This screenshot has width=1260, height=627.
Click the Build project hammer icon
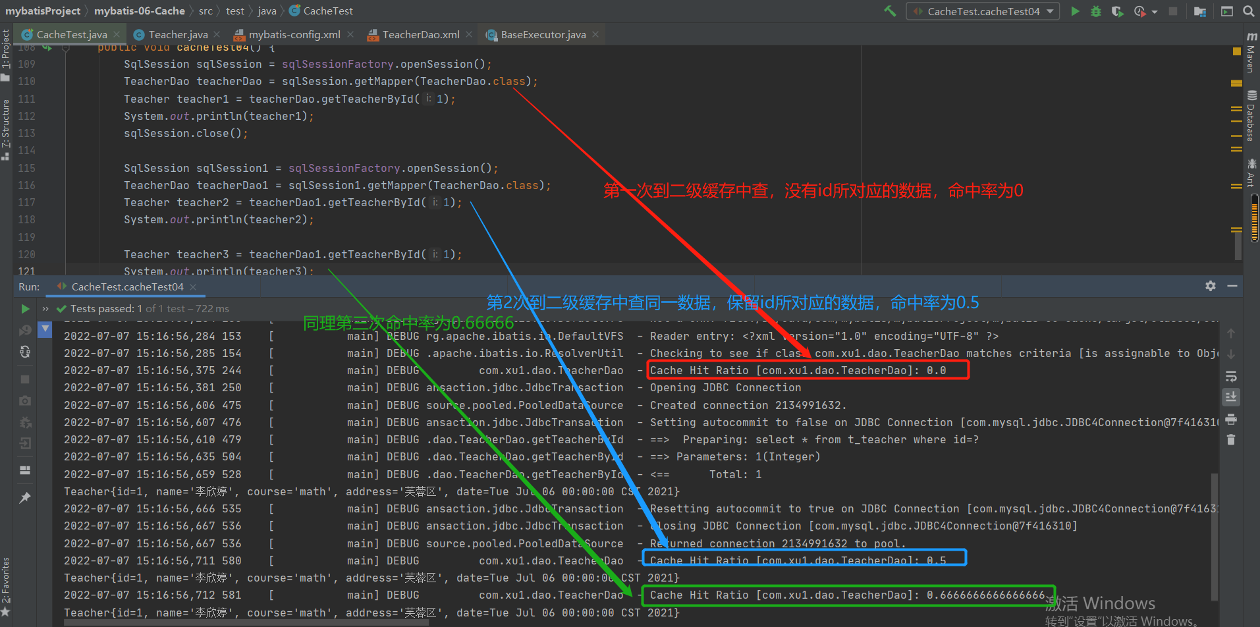coord(890,11)
